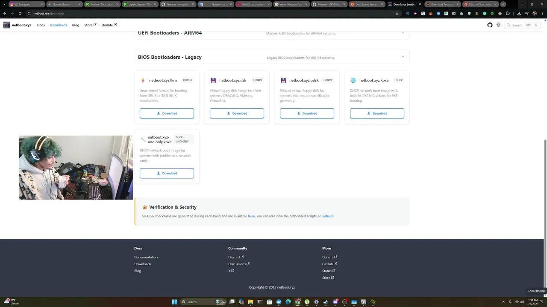
Task: Download netboot.xyz.lkrn
Action: [x=167, y=113]
